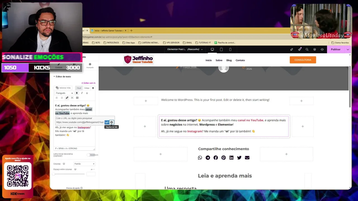Toggle italic in the text editor toolbar
The width and height of the screenshot is (358, 201).
(82, 93)
